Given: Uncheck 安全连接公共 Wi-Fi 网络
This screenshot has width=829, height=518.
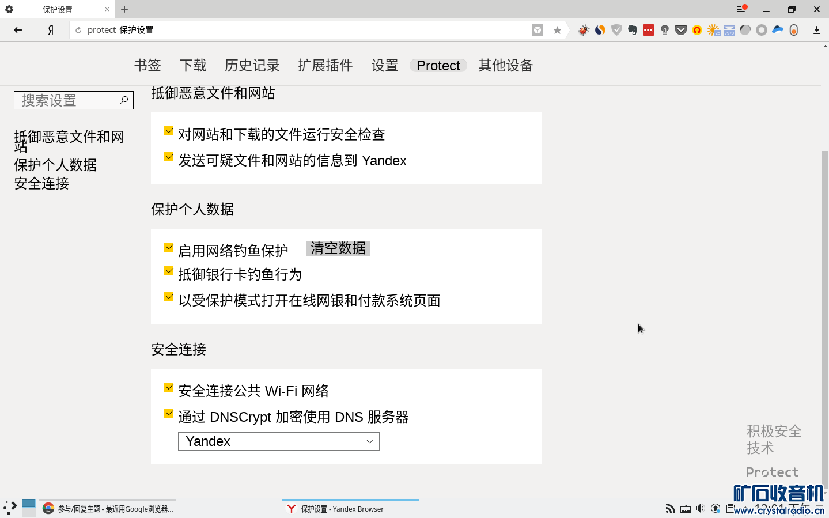Looking at the screenshot, I should pyautogui.click(x=169, y=388).
